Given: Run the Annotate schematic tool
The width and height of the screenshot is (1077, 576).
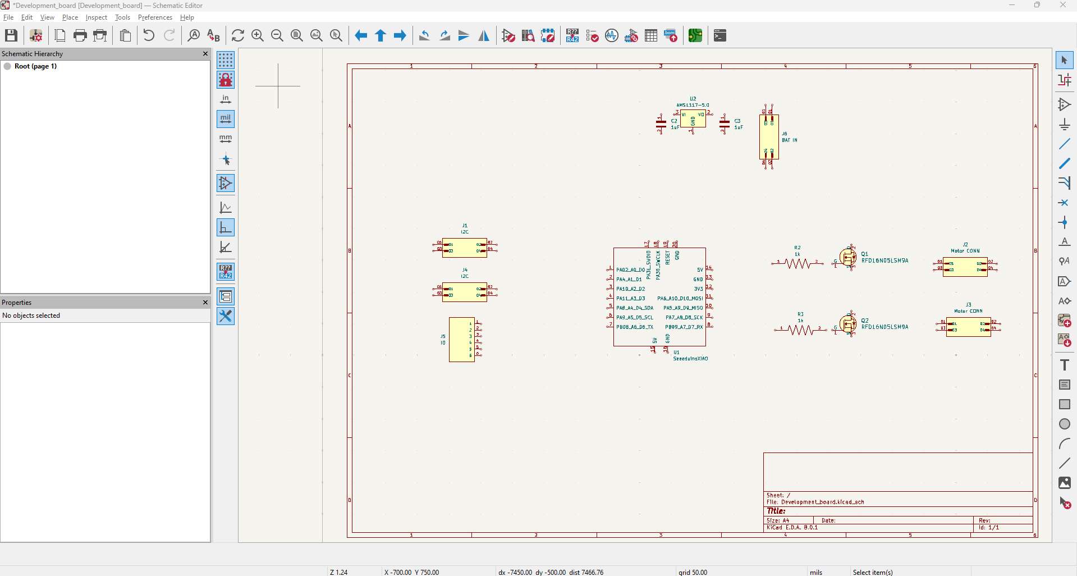Looking at the screenshot, I should [x=572, y=36].
